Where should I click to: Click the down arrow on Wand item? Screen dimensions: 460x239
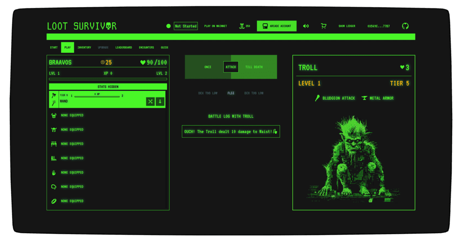point(160,102)
